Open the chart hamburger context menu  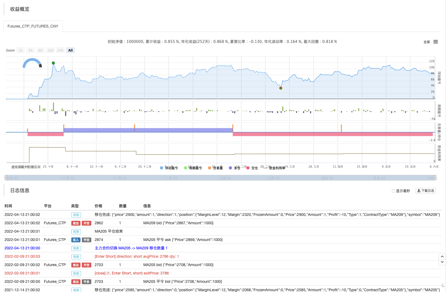click(x=435, y=42)
